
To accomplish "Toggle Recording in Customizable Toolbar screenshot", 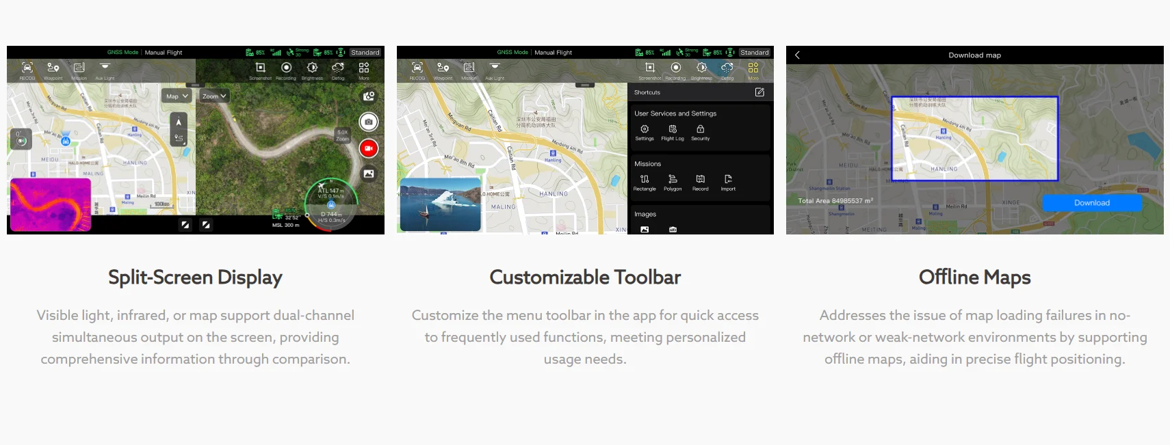I will (676, 68).
